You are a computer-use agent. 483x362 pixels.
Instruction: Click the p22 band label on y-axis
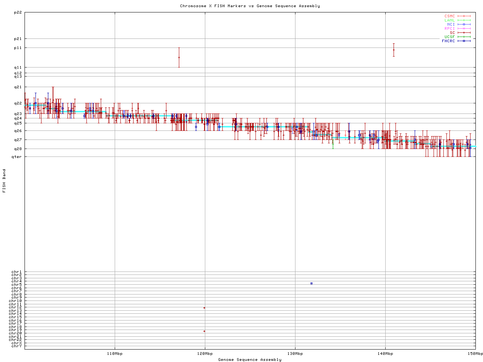[18, 12]
